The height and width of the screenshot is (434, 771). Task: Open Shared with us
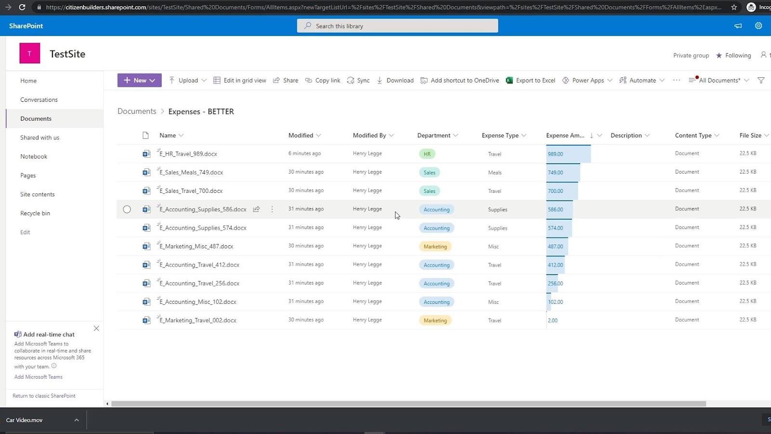(x=40, y=137)
